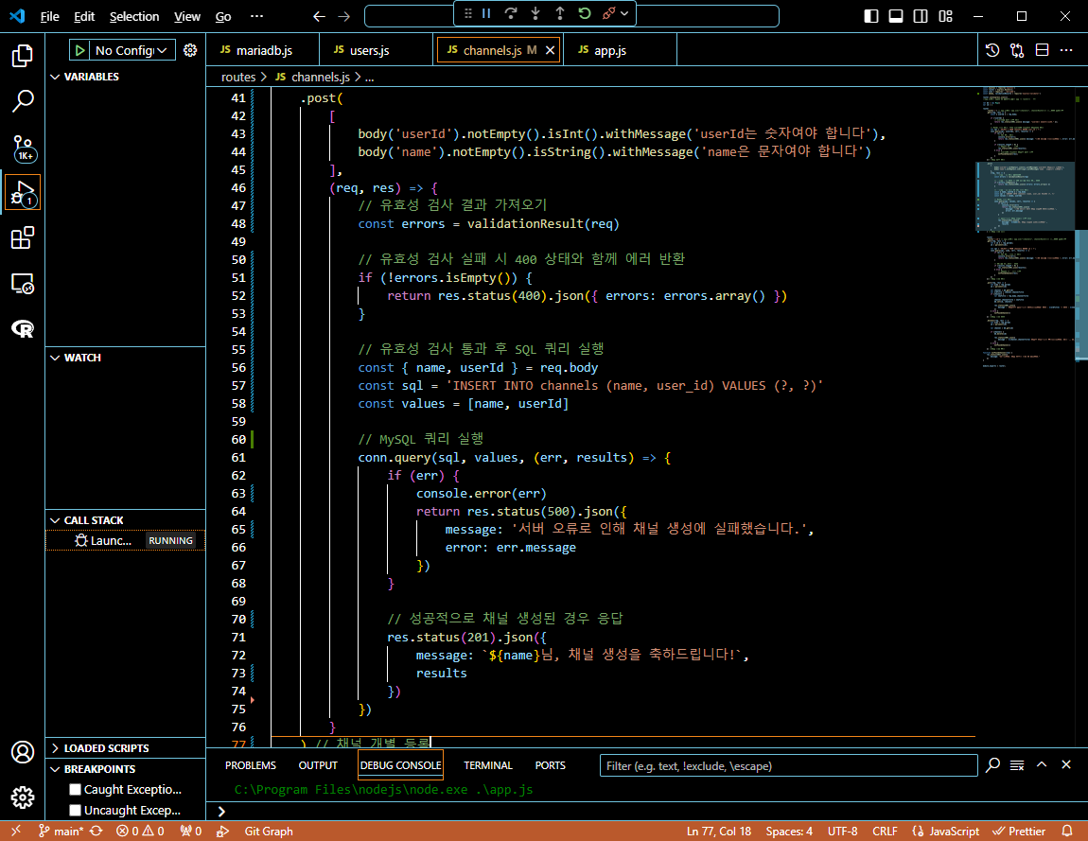Switch to PROBLEMS panel tab
This screenshot has width=1088, height=841.
click(251, 765)
